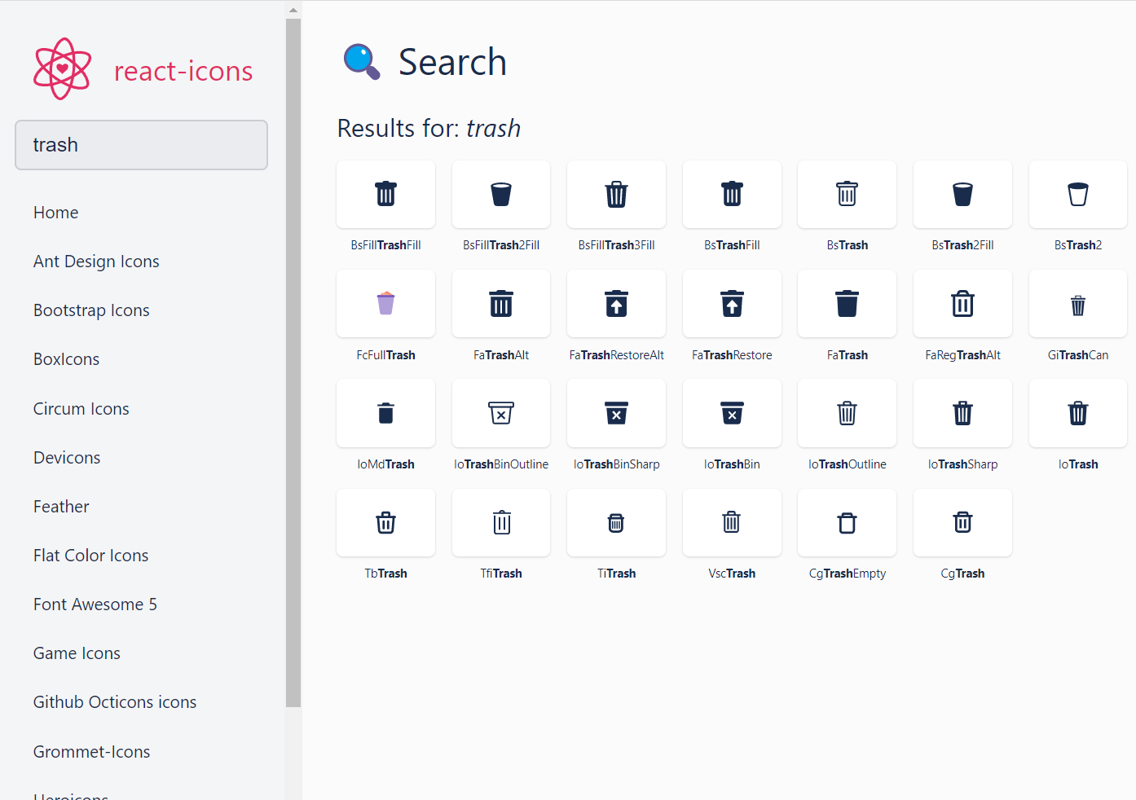
Task: Focus the search field containing trash
Action: 141,145
